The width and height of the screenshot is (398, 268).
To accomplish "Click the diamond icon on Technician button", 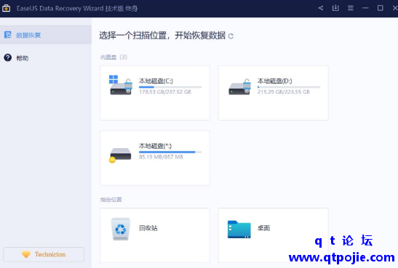I will click(x=26, y=254).
